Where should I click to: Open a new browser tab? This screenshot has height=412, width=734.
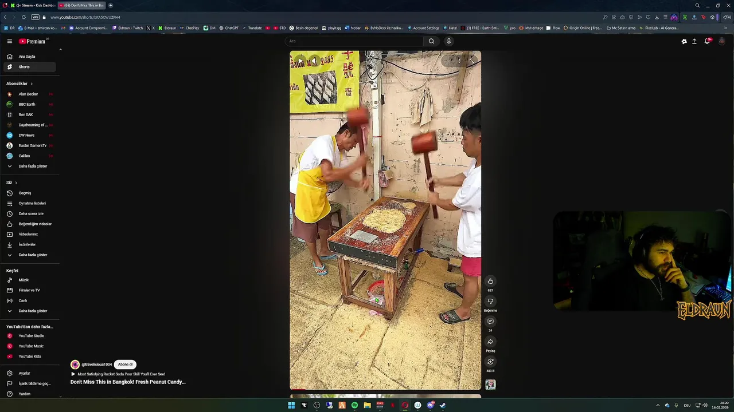click(x=111, y=5)
